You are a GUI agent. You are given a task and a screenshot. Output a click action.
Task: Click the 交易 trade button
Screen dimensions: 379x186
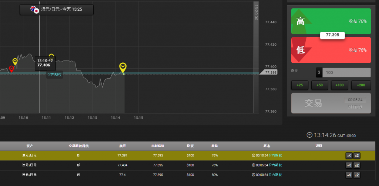coord(331,103)
